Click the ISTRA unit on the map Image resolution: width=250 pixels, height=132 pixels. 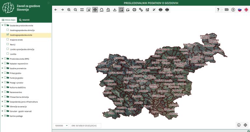[111, 113]
